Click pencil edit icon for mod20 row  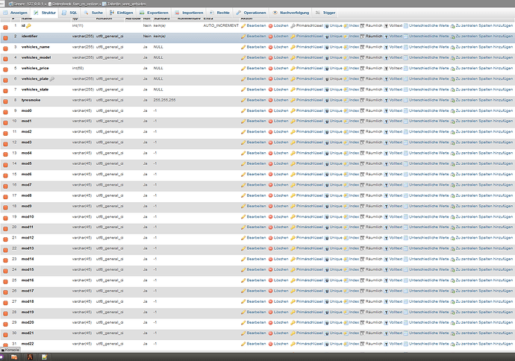tap(243, 323)
